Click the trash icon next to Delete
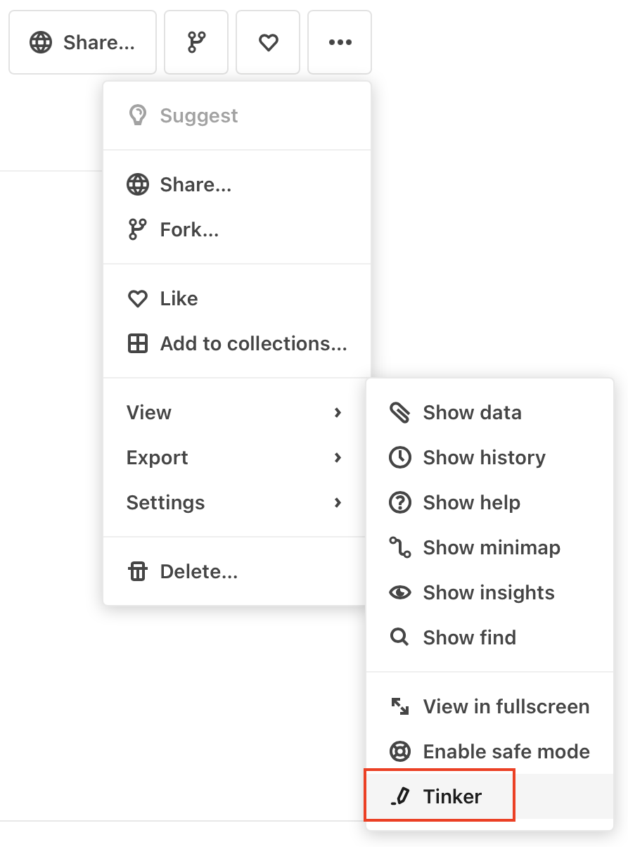Viewport: 628px width, 847px height. (x=138, y=571)
